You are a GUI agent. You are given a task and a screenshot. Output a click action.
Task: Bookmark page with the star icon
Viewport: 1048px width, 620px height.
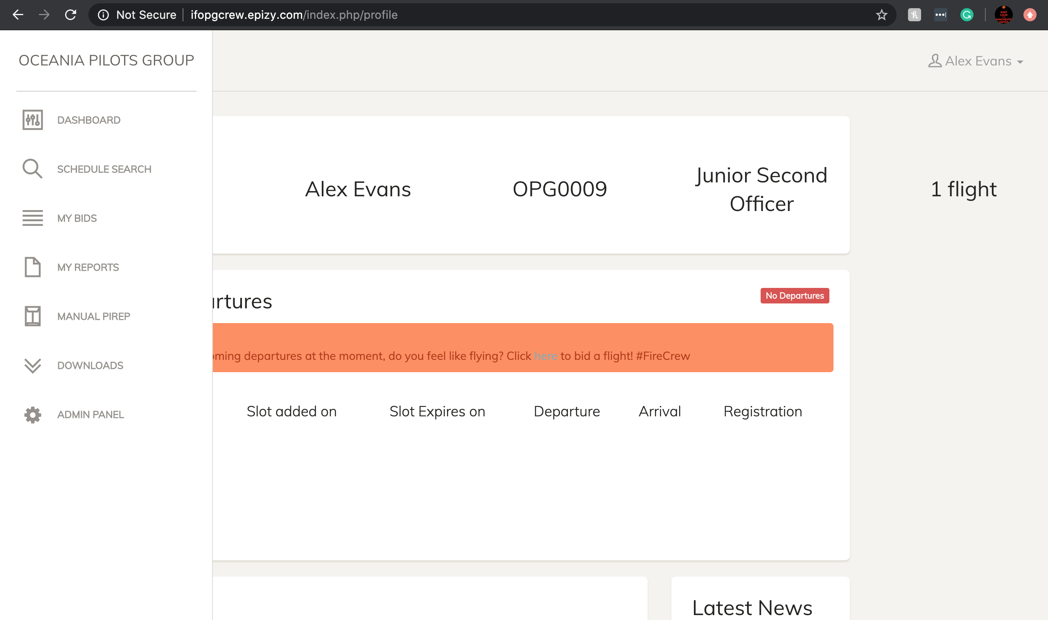click(881, 15)
